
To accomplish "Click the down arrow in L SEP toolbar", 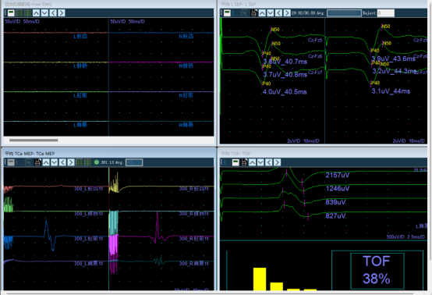I will (x=271, y=12).
